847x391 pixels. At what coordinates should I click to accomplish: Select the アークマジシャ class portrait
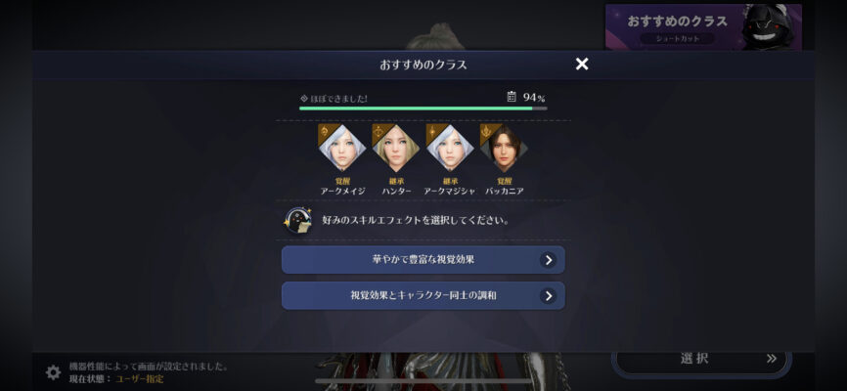coord(450,148)
